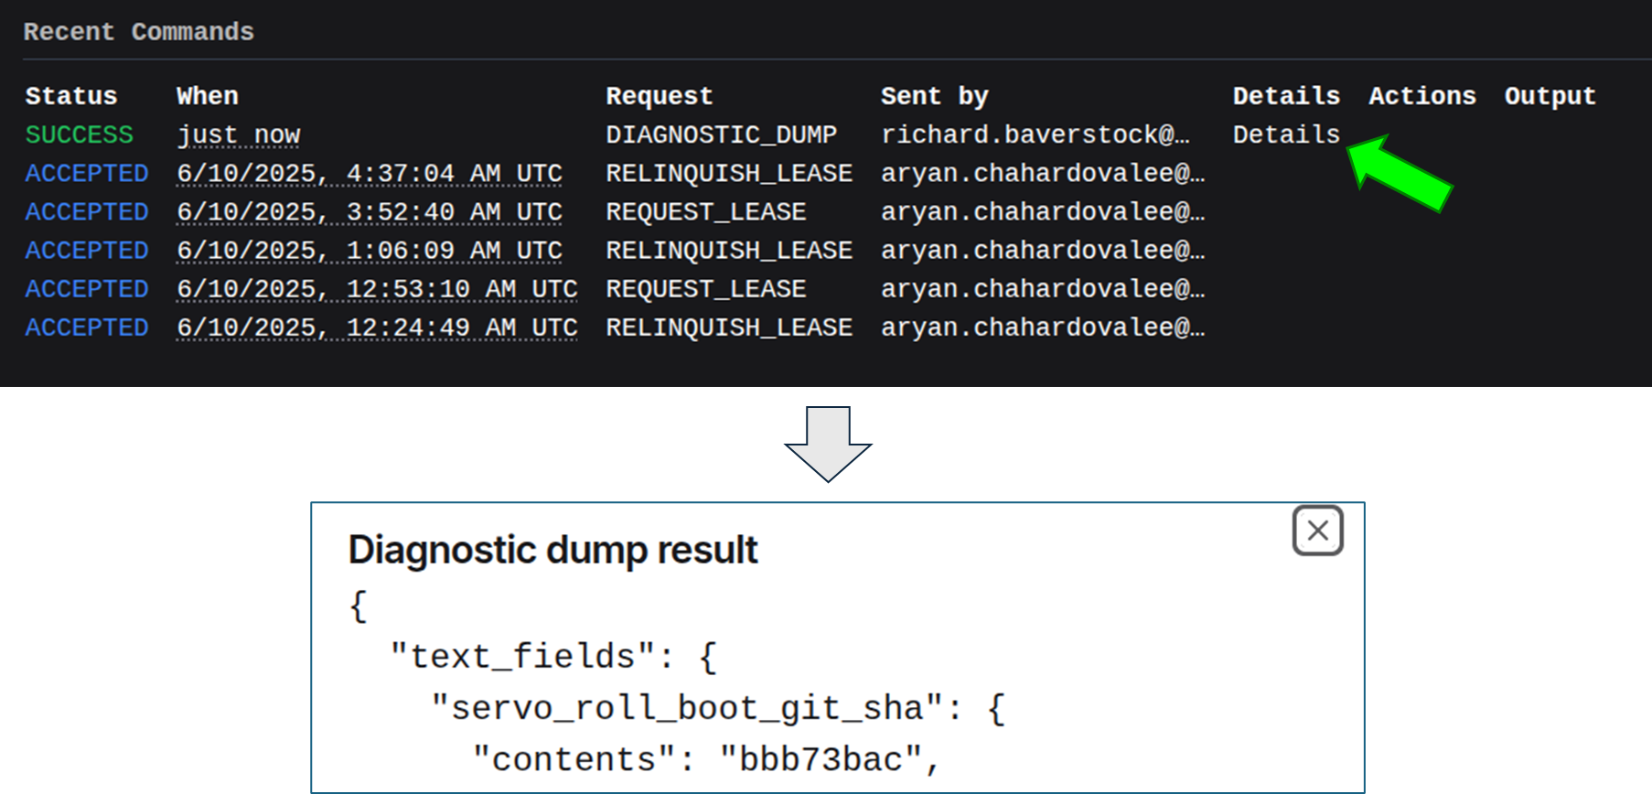Click sender of the 12:24:49 AM command
The height and width of the screenshot is (794, 1652).
pyautogui.click(x=1043, y=327)
